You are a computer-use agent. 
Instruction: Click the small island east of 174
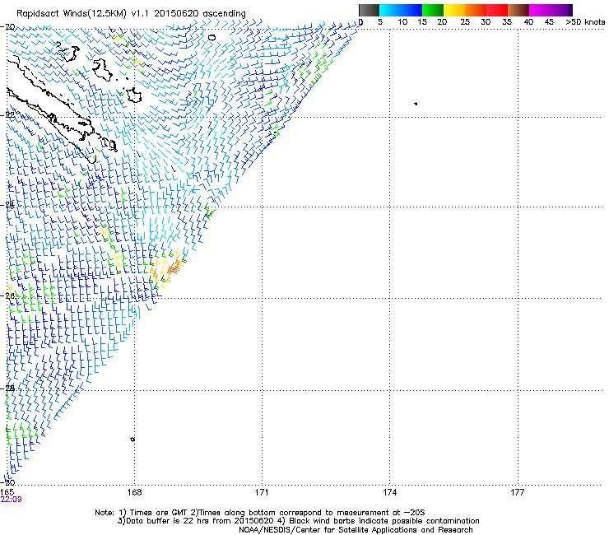pos(416,104)
